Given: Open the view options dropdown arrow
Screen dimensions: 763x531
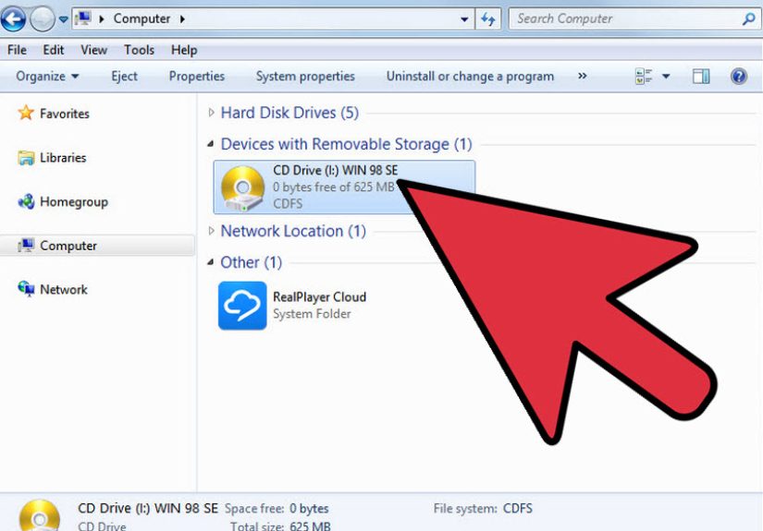Looking at the screenshot, I should click(x=666, y=77).
